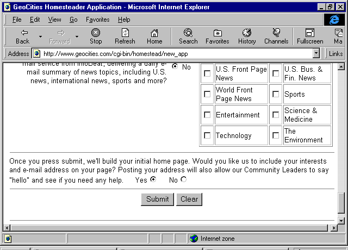Open the Help menu
The width and height of the screenshot is (348, 250).
pyautogui.click(x=124, y=20)
